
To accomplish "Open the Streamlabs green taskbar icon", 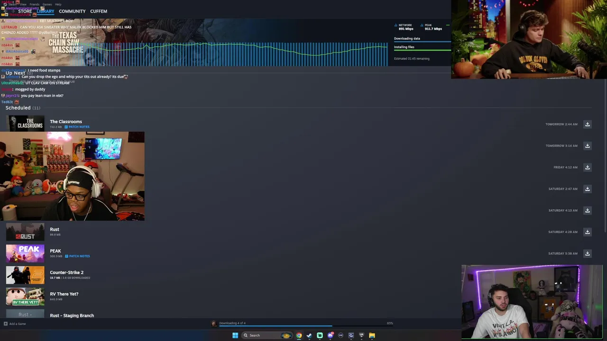I will tap(320, 335).
